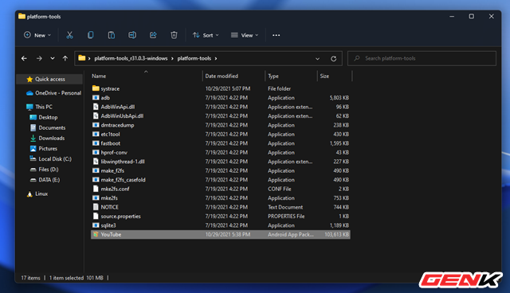The height and width of the screenshot is (293, 510).
Task: Select Files (D:) in the sidebar
Action: pyautogui.click(x=49, y=170)
